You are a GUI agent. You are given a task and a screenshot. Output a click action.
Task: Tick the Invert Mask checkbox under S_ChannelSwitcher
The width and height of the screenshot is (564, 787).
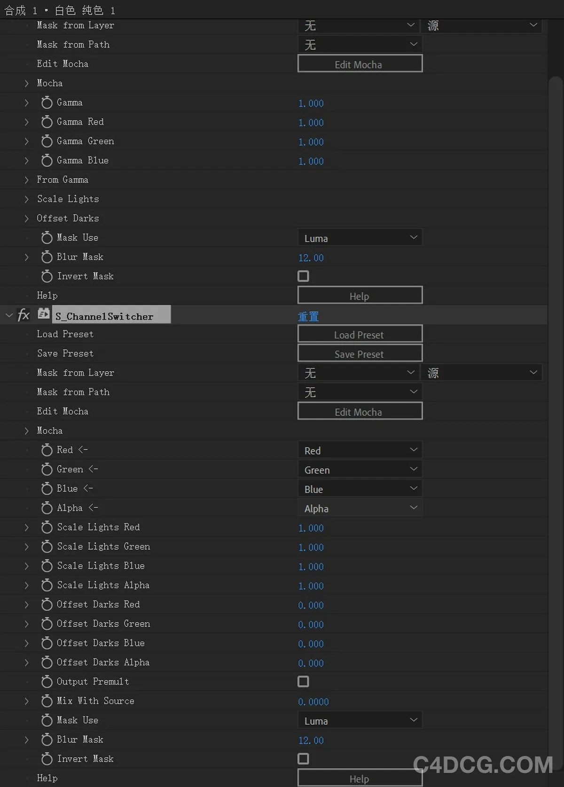tap(304, 759)
